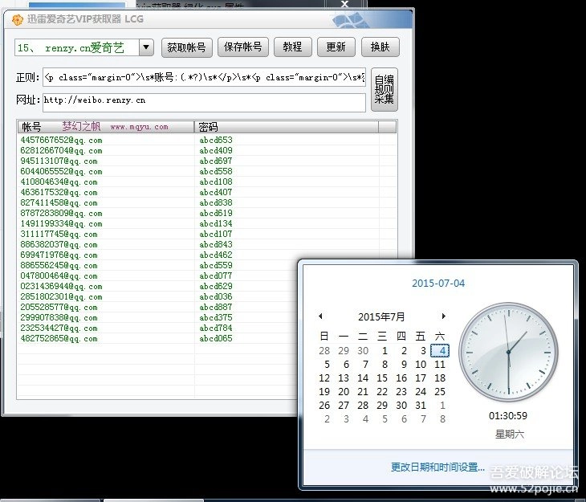Click password cell abcd843
Screen dimensions: 586x502
tap(216, 245)
